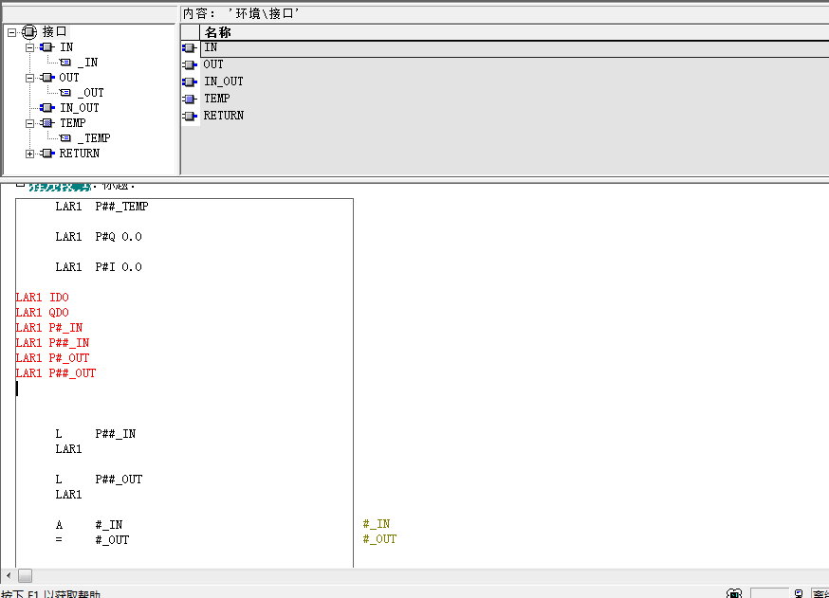Click the IN folder icon in the tree

(x=47, y=47)
